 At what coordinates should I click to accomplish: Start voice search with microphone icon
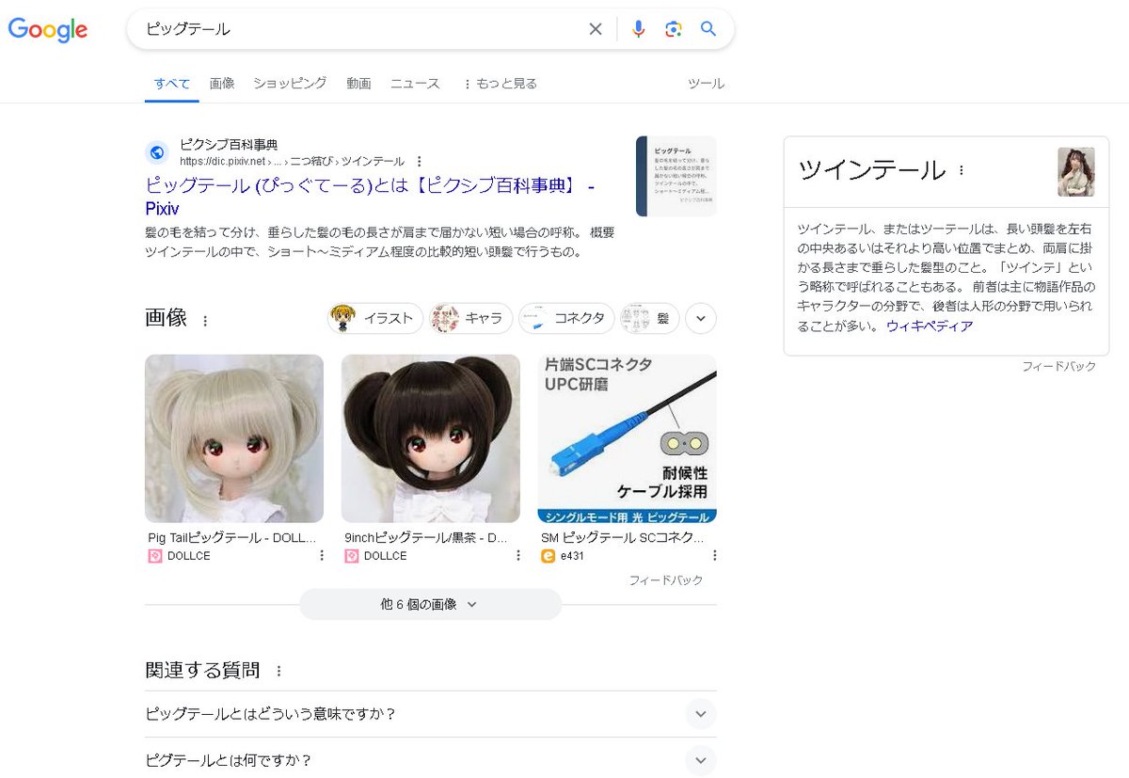click(x=638, y=29)
